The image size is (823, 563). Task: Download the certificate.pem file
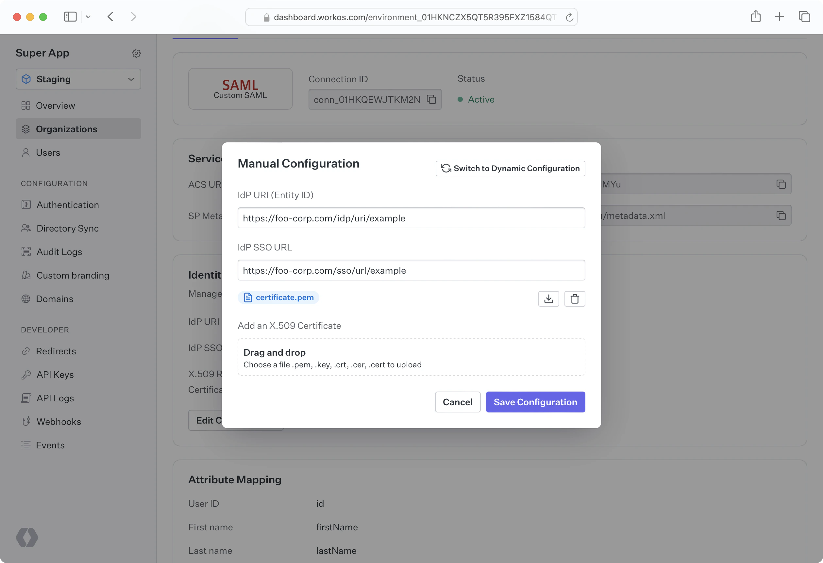pos(548,299)
